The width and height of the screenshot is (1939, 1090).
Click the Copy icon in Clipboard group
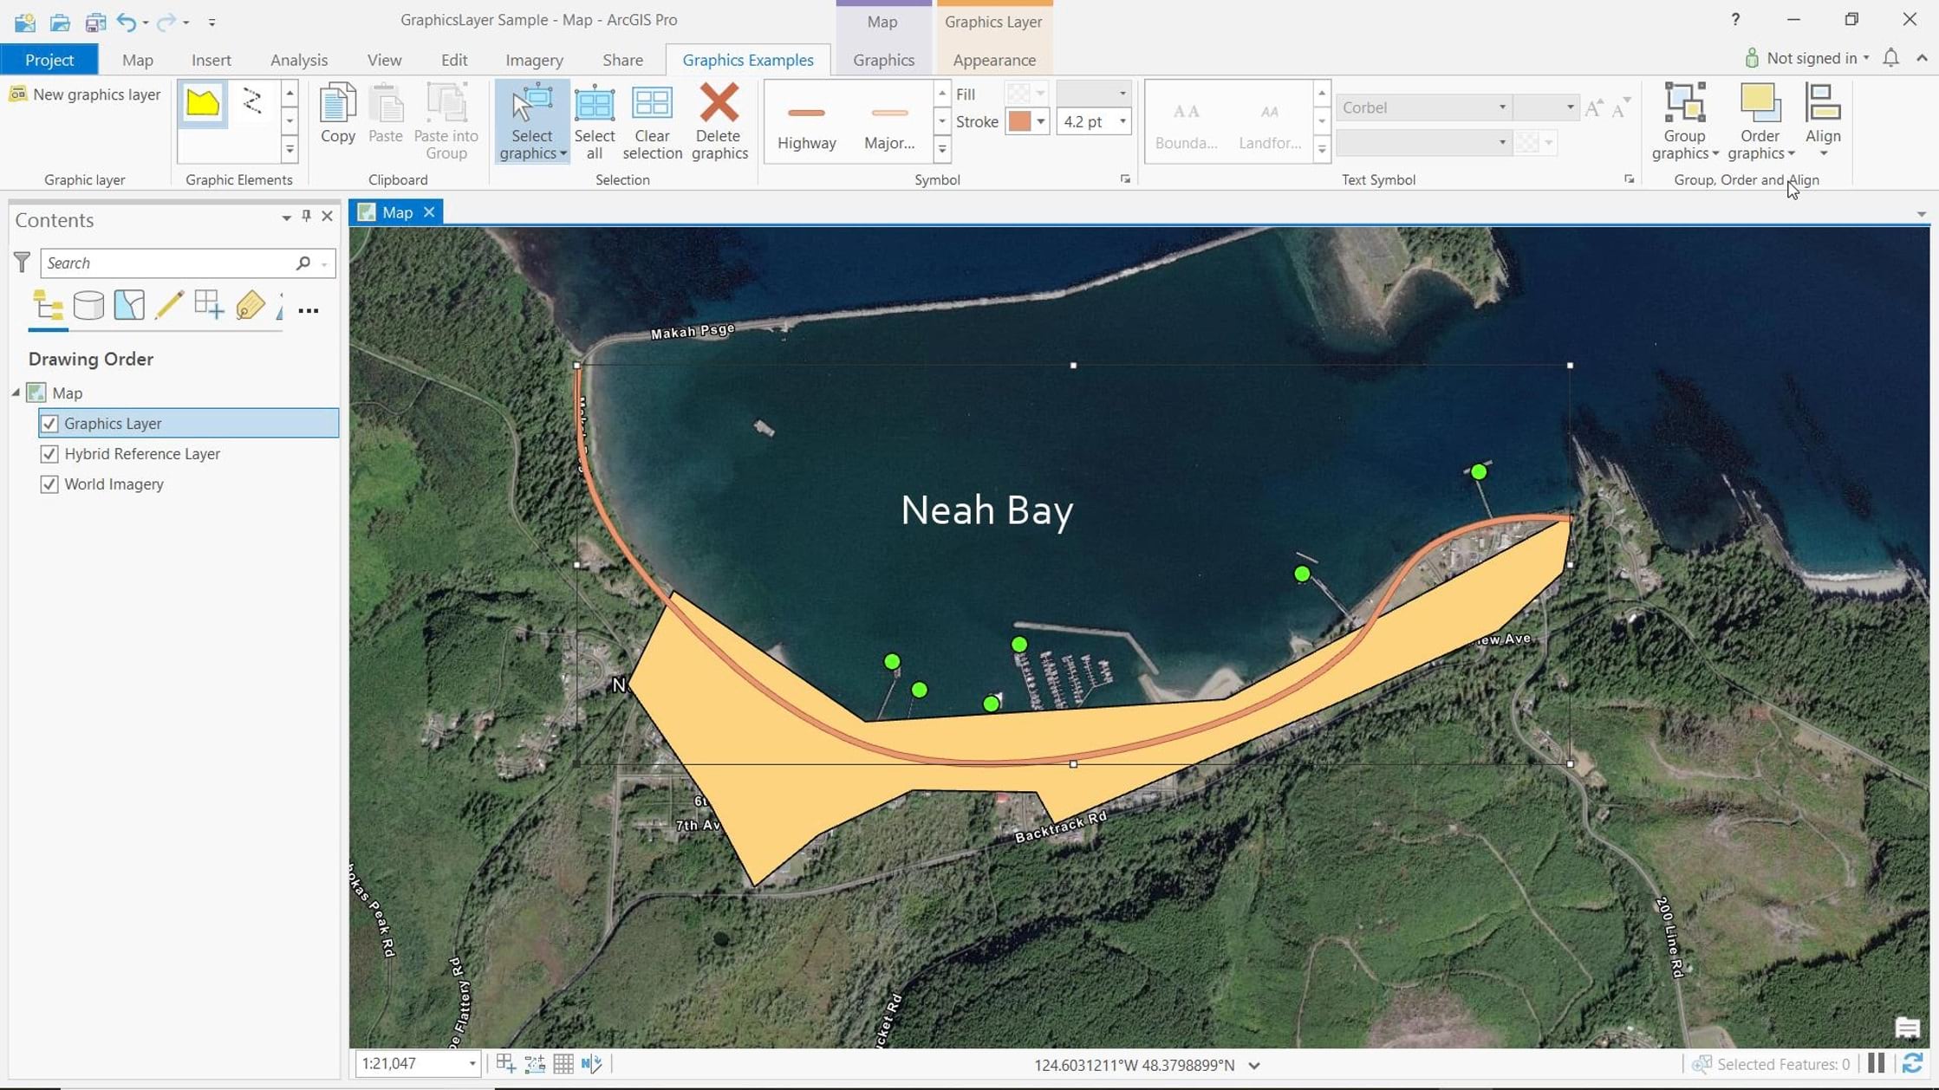(337, 105)
